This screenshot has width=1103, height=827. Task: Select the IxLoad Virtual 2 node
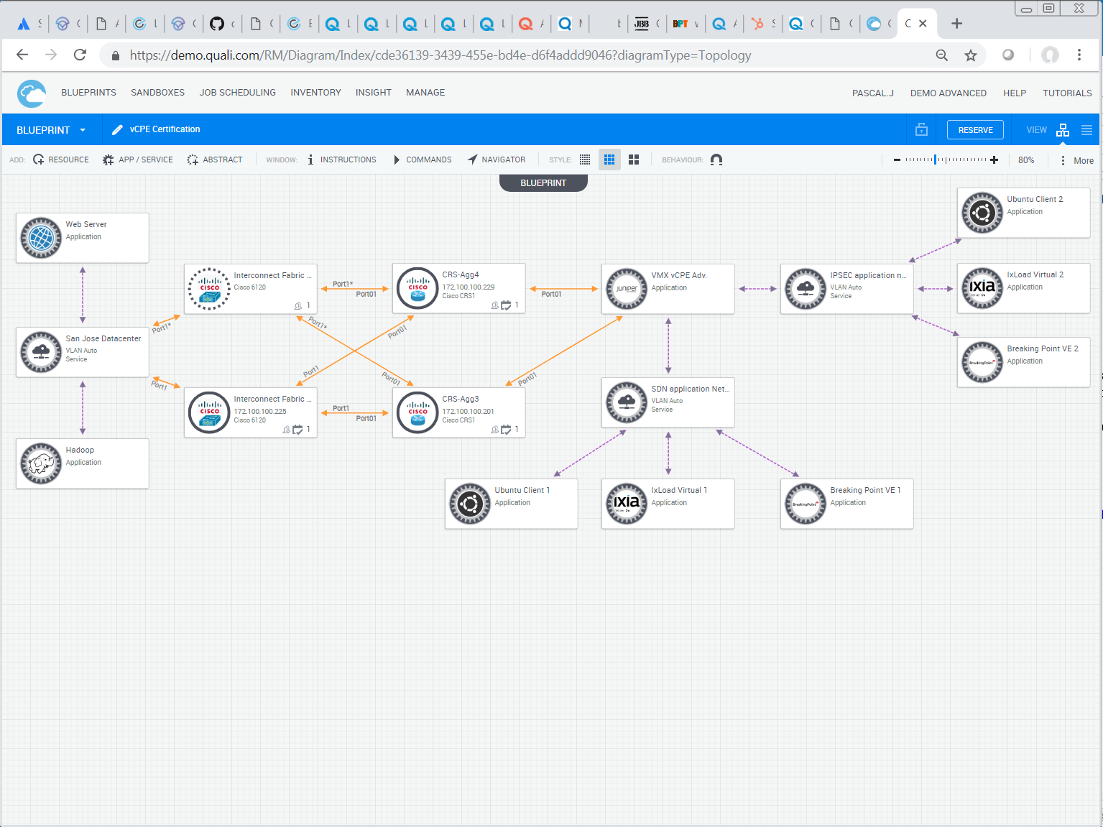(x=1024, y=288)
